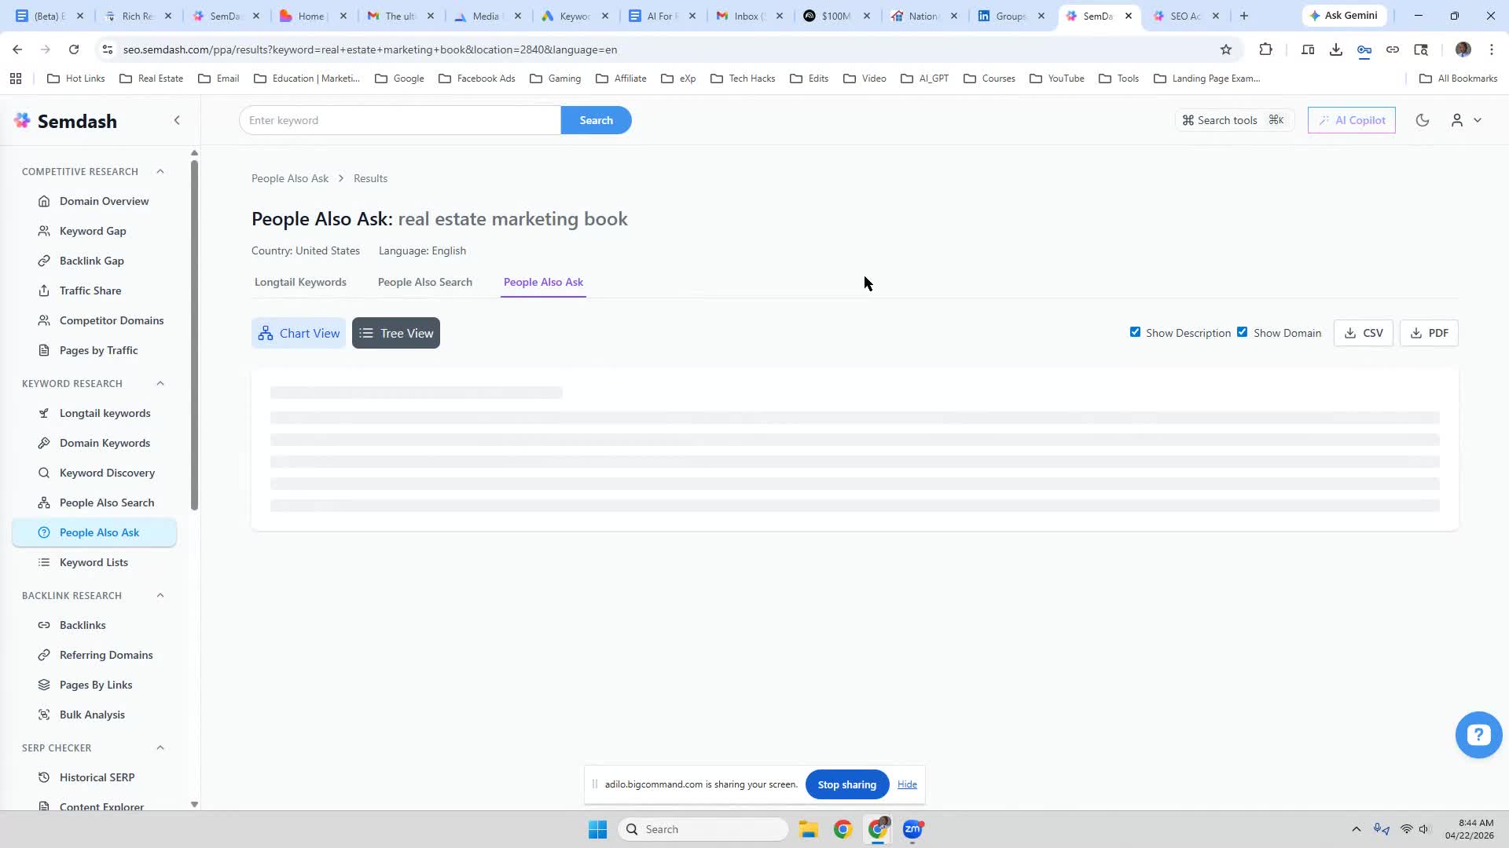Download results as CSV
Viewport: 1509px width, 848px height.
(x=1364, y=333)
